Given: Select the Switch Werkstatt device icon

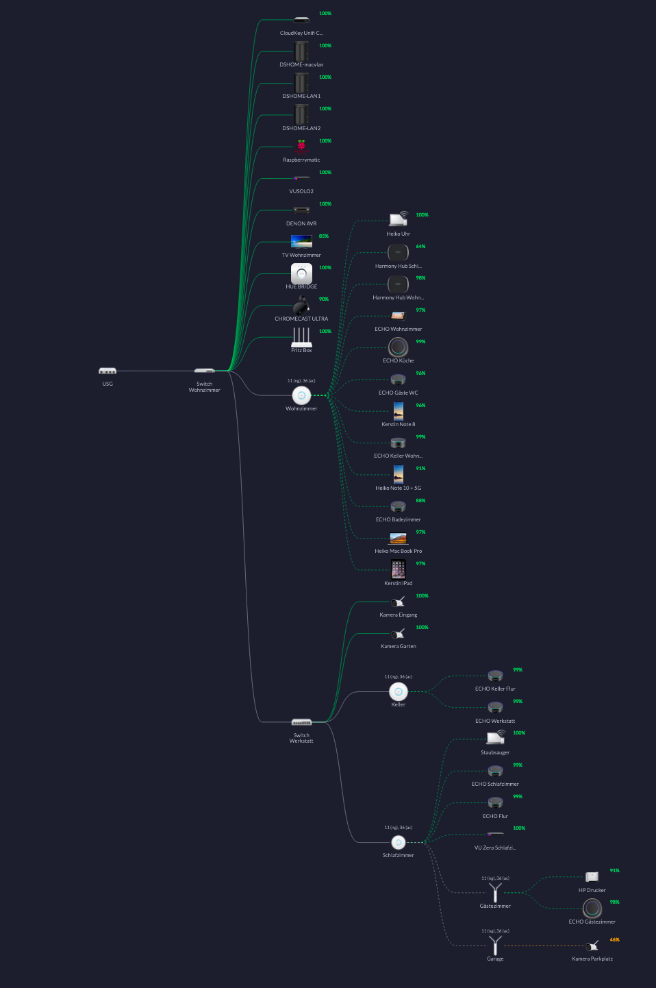Looking at the screenshot, I should [x=301, y=722].
